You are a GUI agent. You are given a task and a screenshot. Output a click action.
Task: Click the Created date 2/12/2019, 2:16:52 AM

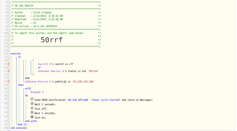(48, 16)
